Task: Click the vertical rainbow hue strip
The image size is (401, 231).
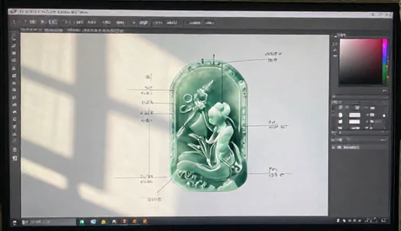Action: [x=385, y=62]
